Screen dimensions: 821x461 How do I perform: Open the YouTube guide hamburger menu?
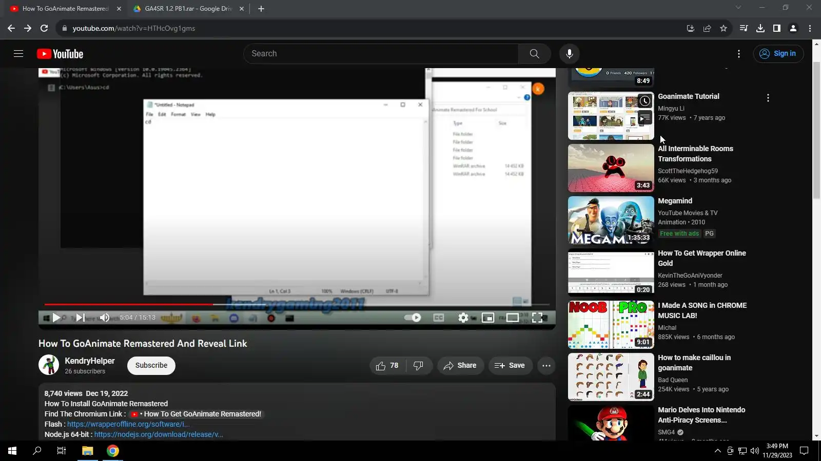tap(18, 54)
